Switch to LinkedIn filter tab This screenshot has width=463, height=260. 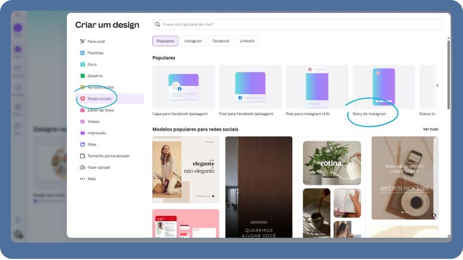click(x=247, y=41)
